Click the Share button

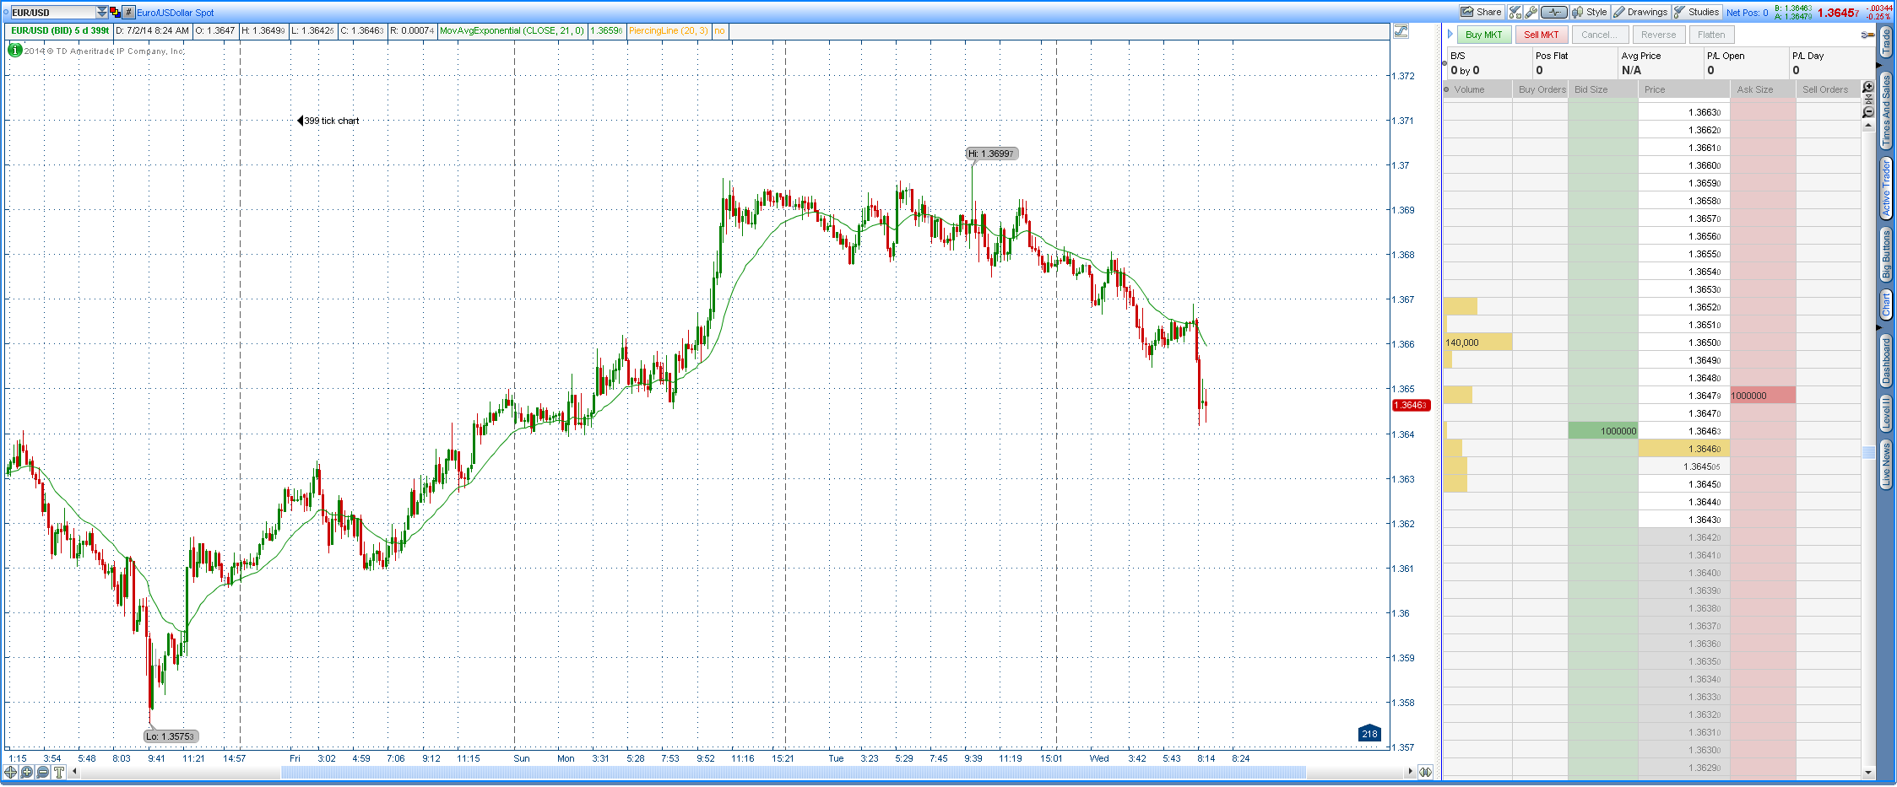(x=1482, y=12)
